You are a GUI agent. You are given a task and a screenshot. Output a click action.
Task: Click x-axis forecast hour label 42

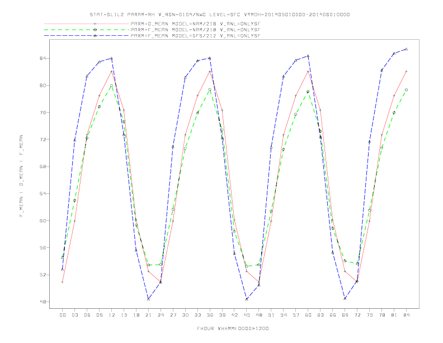pyautogui.click(x=234, y=315)
